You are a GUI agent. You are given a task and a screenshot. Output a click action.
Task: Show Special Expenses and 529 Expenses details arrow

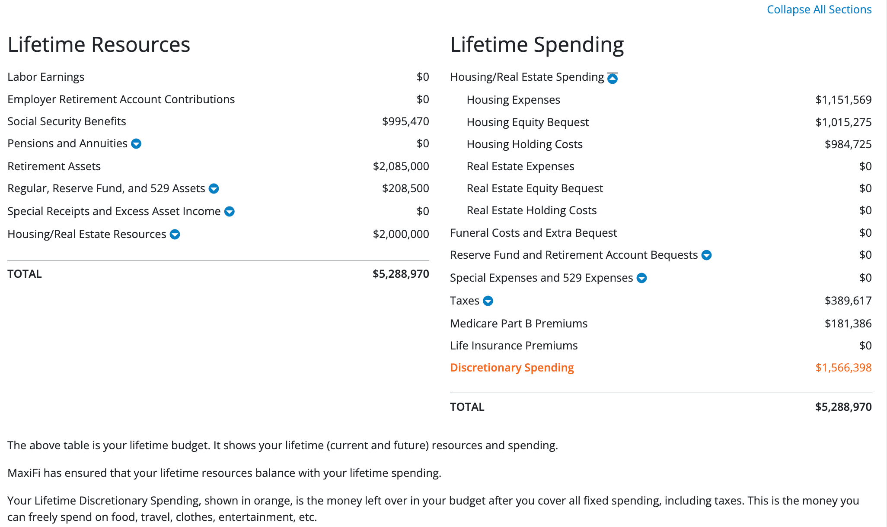pyautogui.click(x=642, y=278)
